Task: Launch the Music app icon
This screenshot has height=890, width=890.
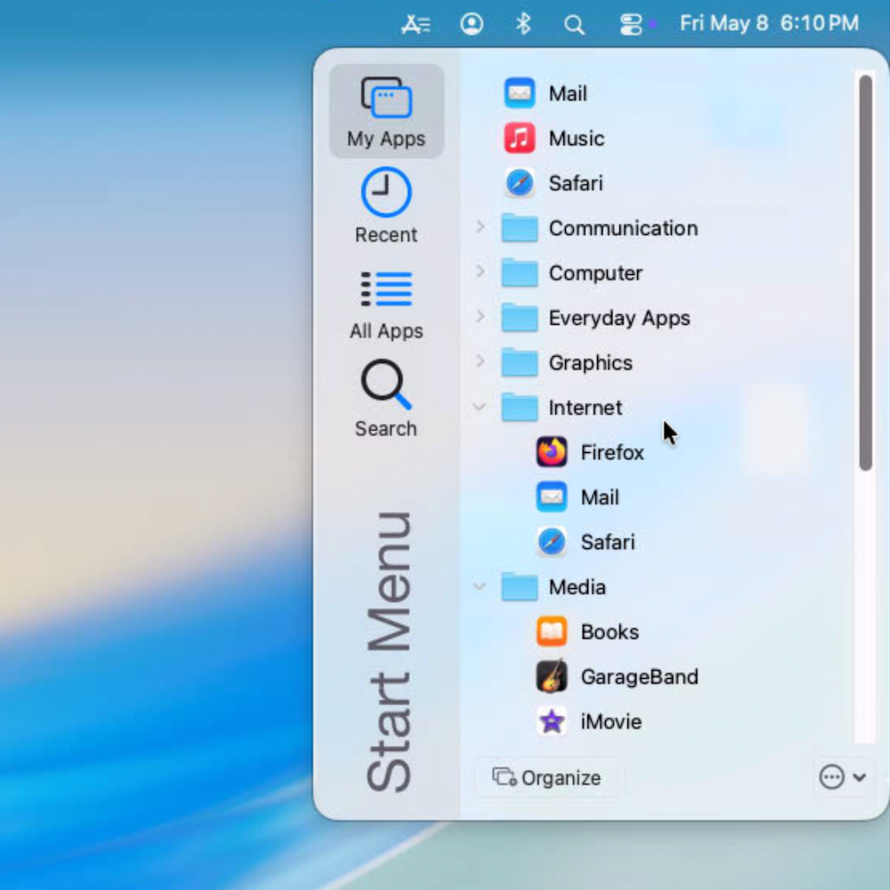Action: click(520, 138)
